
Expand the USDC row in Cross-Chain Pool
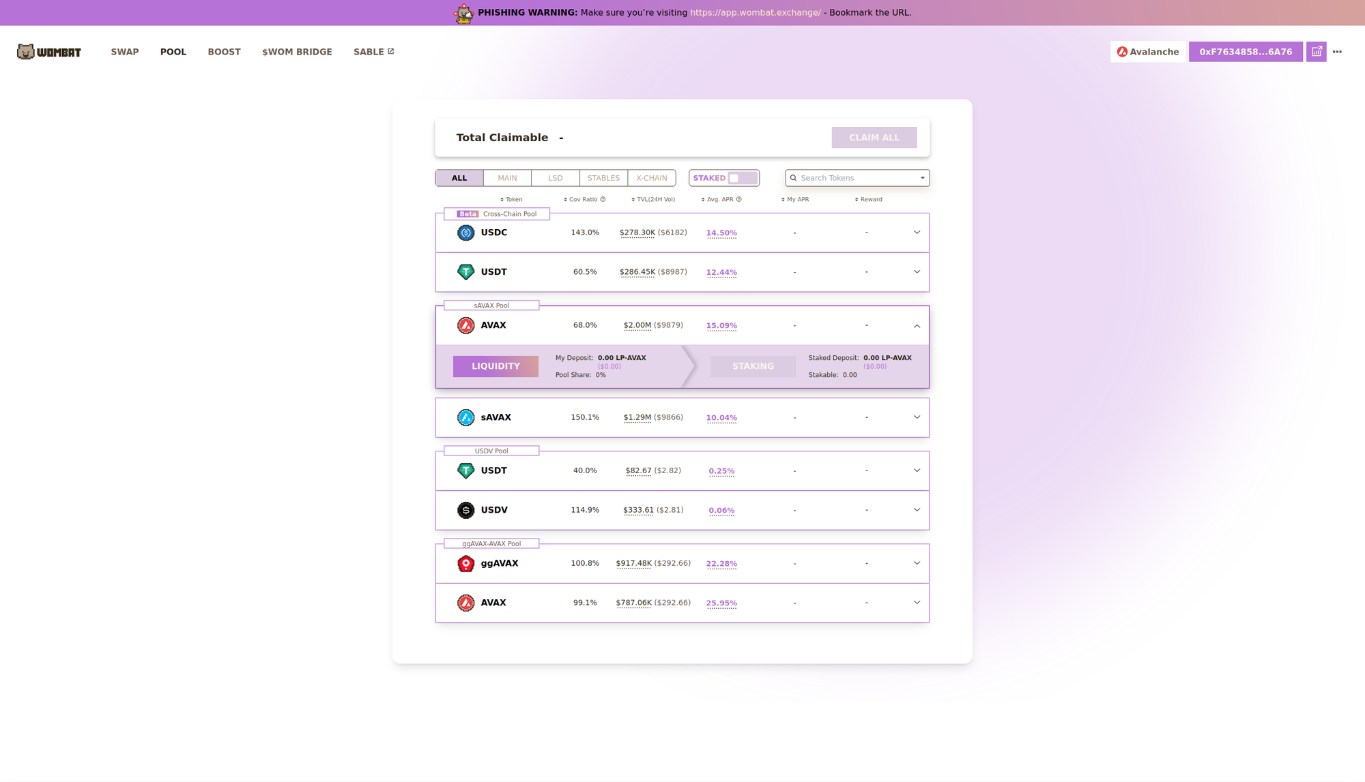[x=917, y=232]
